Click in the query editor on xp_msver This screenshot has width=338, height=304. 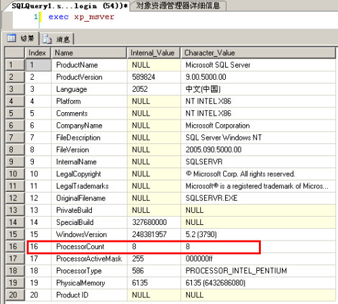point(94,17)
